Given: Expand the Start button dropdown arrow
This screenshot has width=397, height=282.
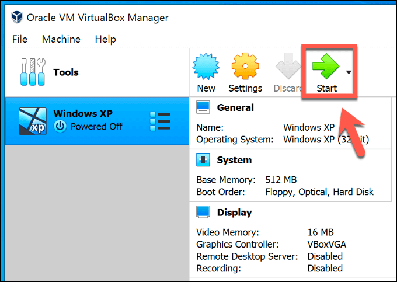Looking at the screenshot, I should 349,72.
